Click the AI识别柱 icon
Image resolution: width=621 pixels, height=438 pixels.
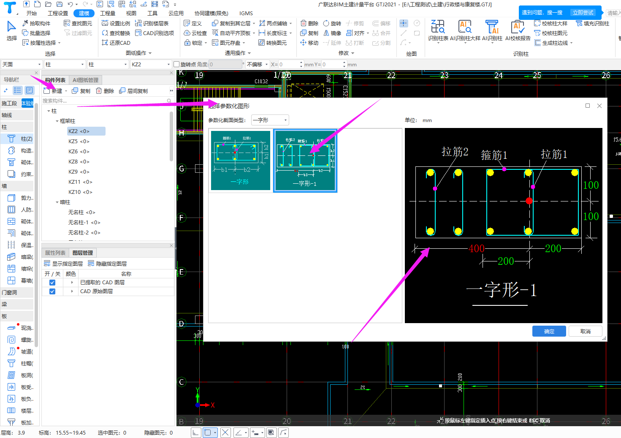pos(492,30)
